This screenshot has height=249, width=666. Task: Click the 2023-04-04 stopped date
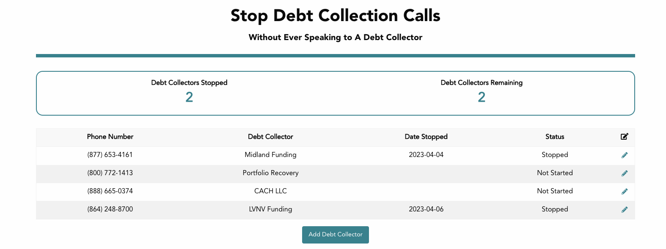pyautogui.click(x=426, y=155)
